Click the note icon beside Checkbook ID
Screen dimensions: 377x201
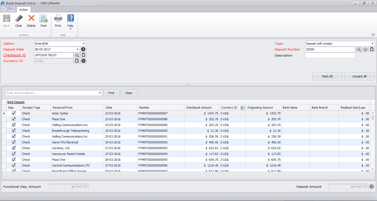[x=83, y=55]
